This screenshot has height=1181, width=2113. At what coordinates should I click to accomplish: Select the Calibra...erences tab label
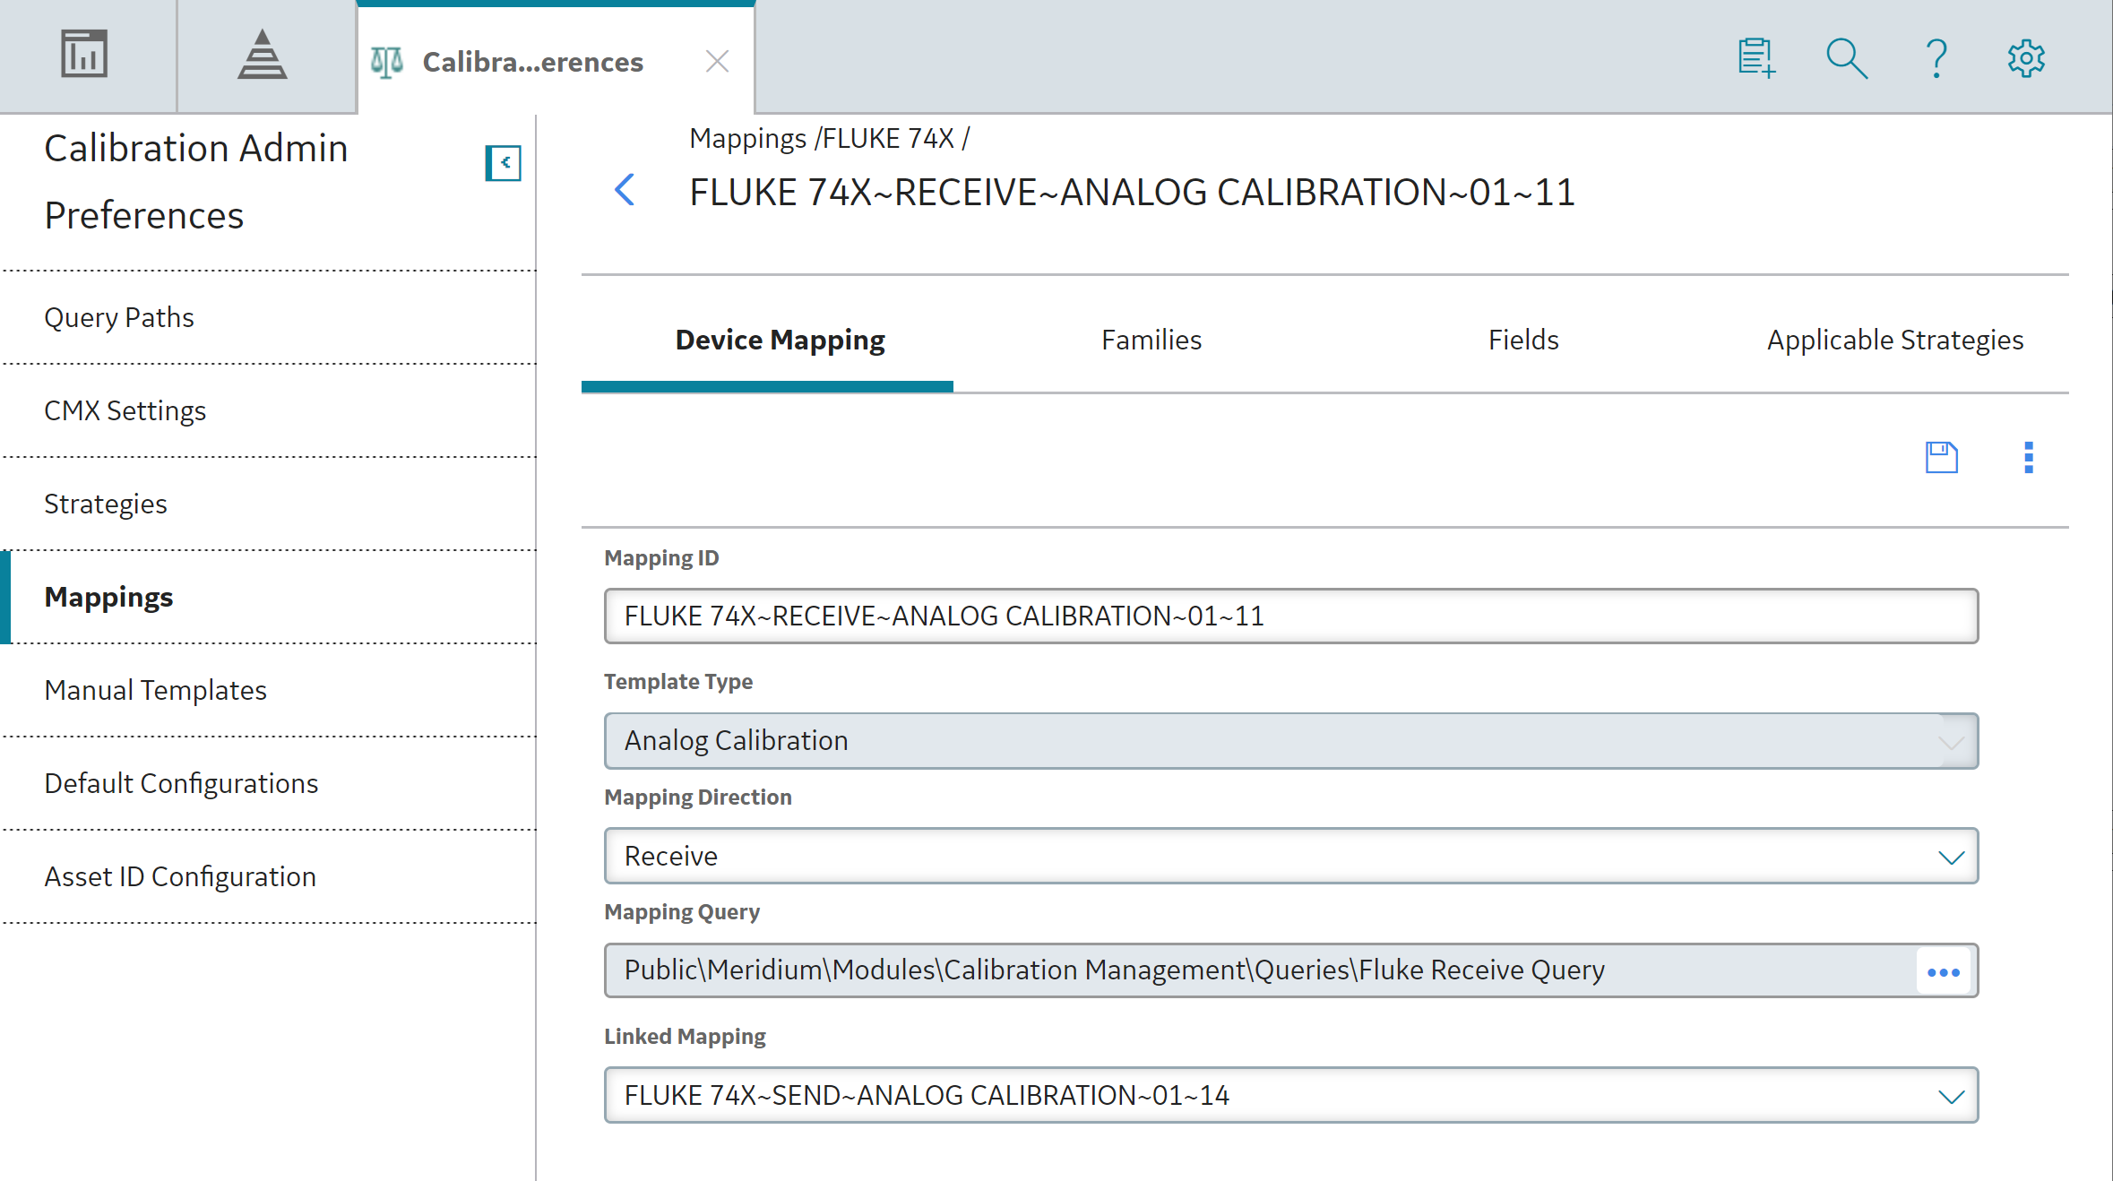(533, 62)
